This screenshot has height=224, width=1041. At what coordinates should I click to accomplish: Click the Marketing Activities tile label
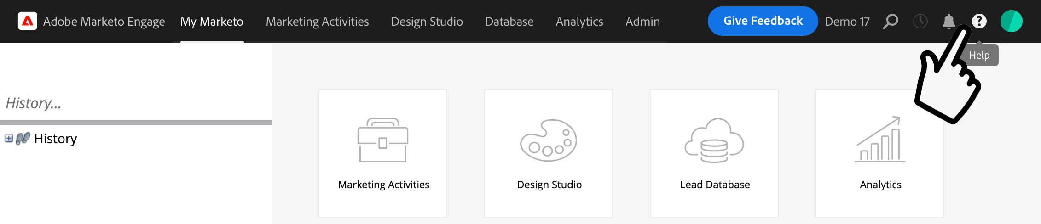click(383, 185)
